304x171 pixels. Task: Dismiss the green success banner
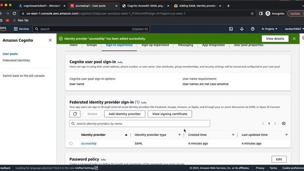coord(294,38)
